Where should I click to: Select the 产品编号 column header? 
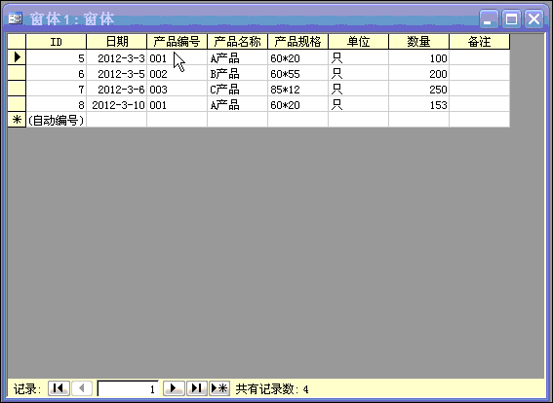[x=178, y=42]
